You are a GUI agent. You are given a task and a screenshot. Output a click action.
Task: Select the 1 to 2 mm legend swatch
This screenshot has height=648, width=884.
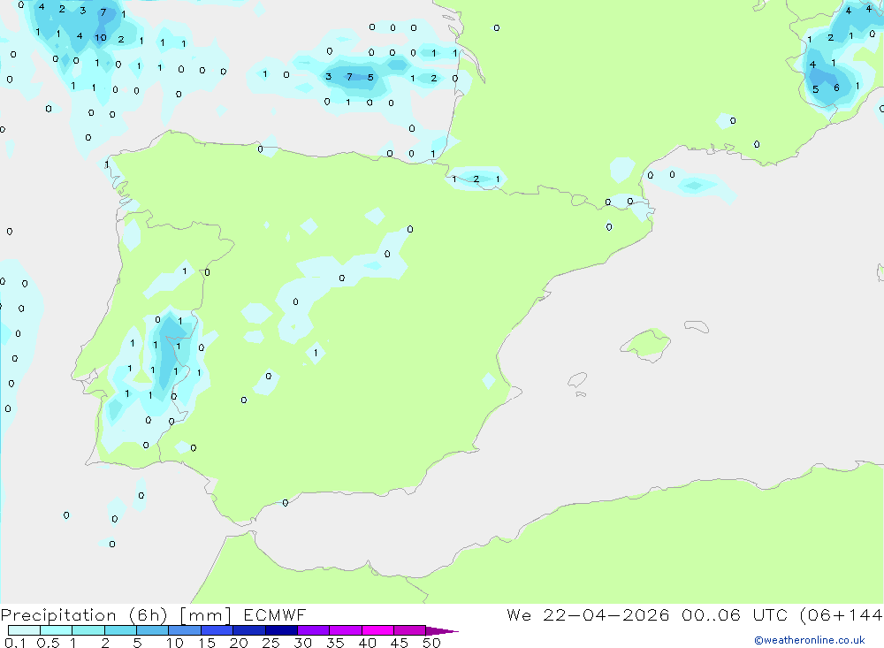(x=88, y=630)
